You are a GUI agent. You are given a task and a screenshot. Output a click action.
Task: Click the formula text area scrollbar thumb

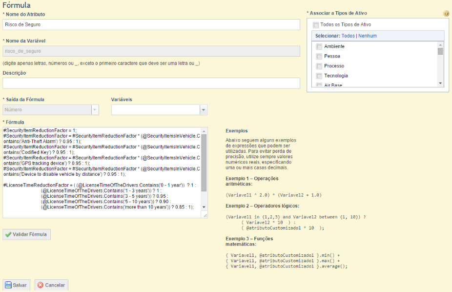[x=204, y=163]
